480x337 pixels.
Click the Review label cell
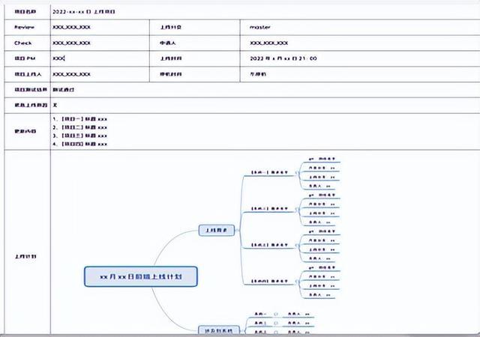pos(24,26)
